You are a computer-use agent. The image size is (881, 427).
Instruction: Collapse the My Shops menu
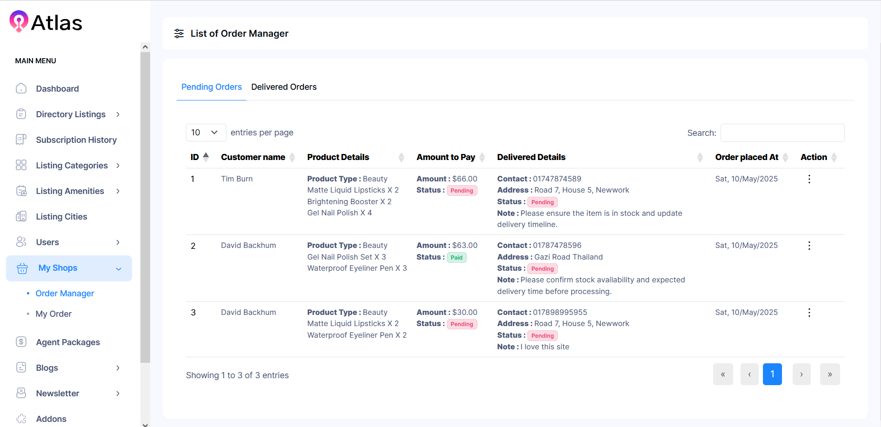pos(119,268)
